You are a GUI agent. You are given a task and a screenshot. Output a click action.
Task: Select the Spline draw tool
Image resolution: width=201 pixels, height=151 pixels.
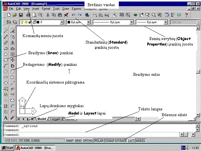click(x=6, y=77)
